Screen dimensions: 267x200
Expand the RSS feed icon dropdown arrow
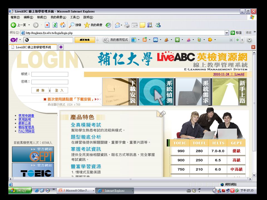click(150, 40)
